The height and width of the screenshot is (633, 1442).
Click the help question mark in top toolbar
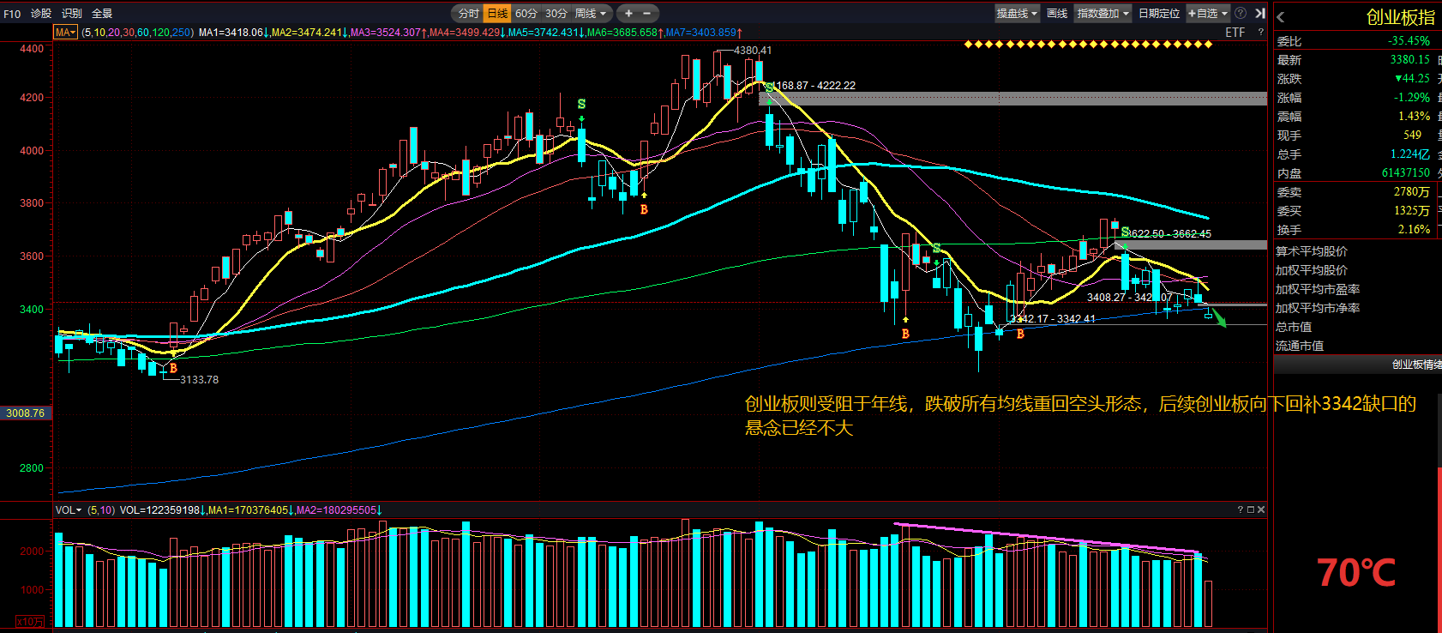click(x=1241, y=14)
